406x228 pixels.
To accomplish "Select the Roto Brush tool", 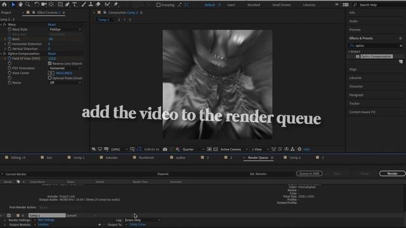I will coord(107,4).
